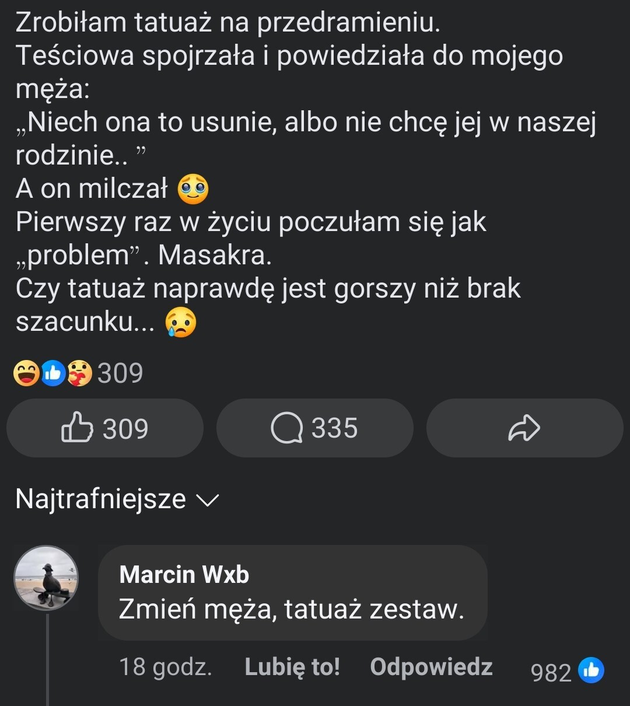Image resolution: width=630 pixels, height=706 pixels.
Task: Open comments via the speech bubble icon
Action: pyautogui.click(x=286, y=428)
